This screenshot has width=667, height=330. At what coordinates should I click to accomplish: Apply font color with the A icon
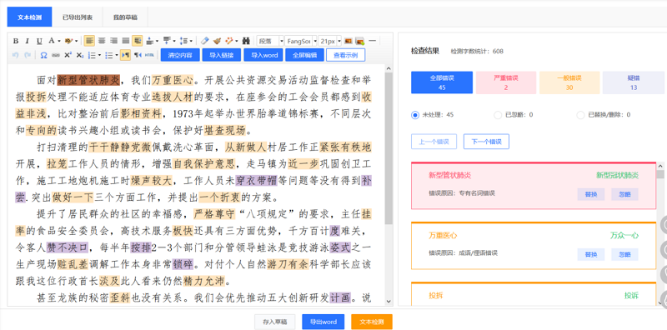point(51,41)
